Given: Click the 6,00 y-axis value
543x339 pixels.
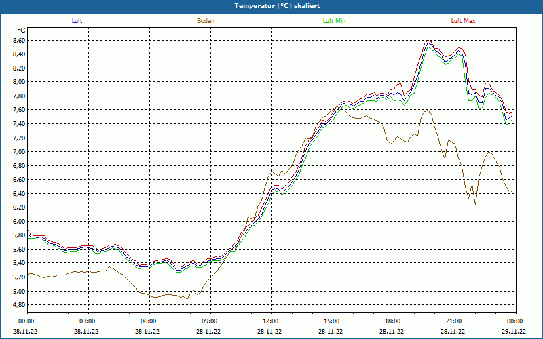Looking at the screenshot, I should click(x=20, y=222).
